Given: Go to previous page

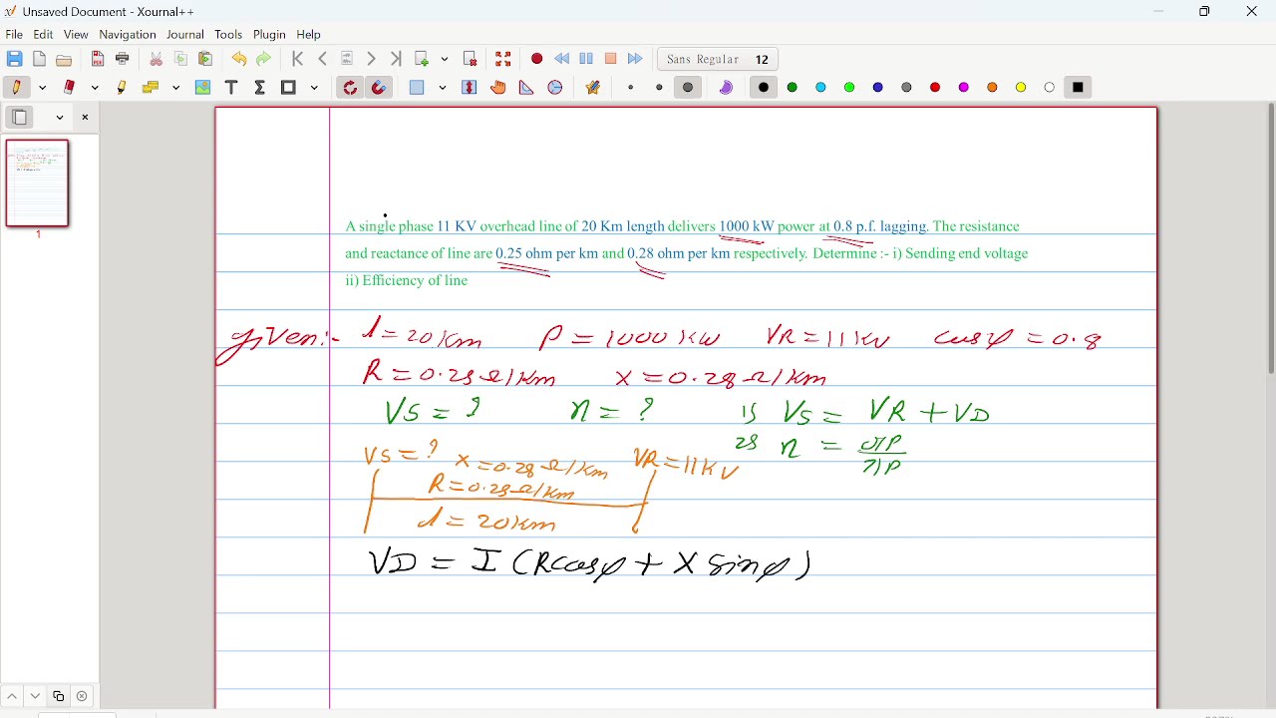Looking at the screenshot, I should [323, 60].
